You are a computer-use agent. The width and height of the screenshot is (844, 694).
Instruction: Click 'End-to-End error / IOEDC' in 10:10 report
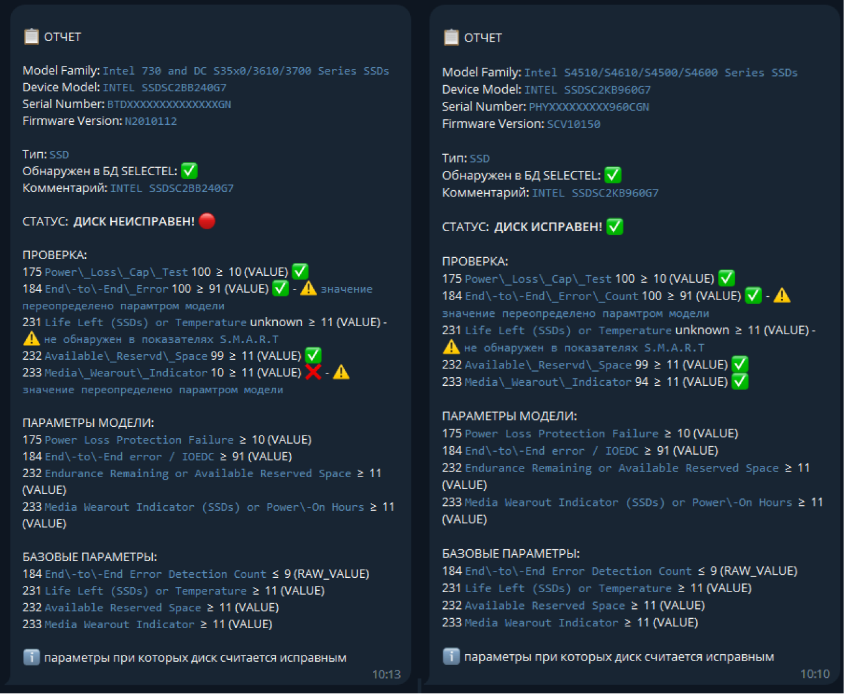pyautogui.click(x=552, y=451)
